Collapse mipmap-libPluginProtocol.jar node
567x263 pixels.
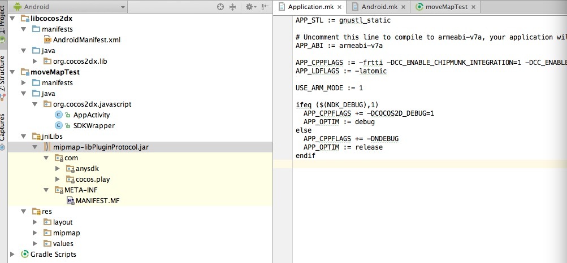[x=34, y=147]
